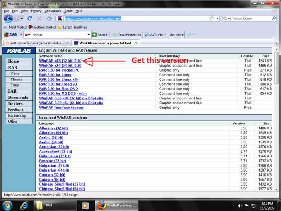281x211 pixels.
Task: Open AVG Total Protection
Action: pyautogui.click(x=127, y=34)
